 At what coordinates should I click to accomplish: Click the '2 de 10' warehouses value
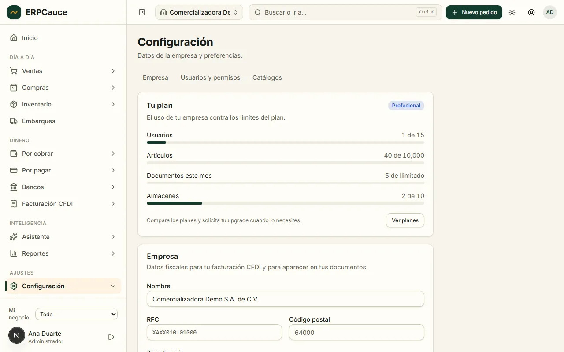413,196
